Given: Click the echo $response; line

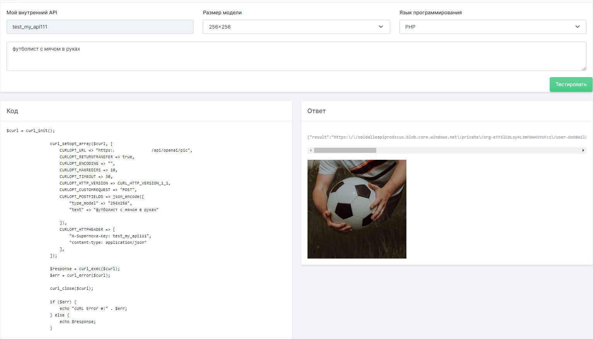Looking at the screenshot, I should click(78, 322).
